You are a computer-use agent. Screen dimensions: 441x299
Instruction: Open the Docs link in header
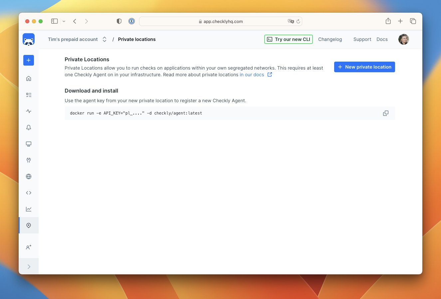(382, 39)
